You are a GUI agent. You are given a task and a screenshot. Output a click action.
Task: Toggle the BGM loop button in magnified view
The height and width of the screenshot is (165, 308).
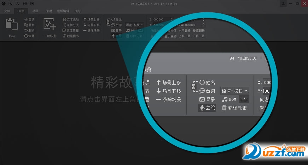click(x=244, y=99)
